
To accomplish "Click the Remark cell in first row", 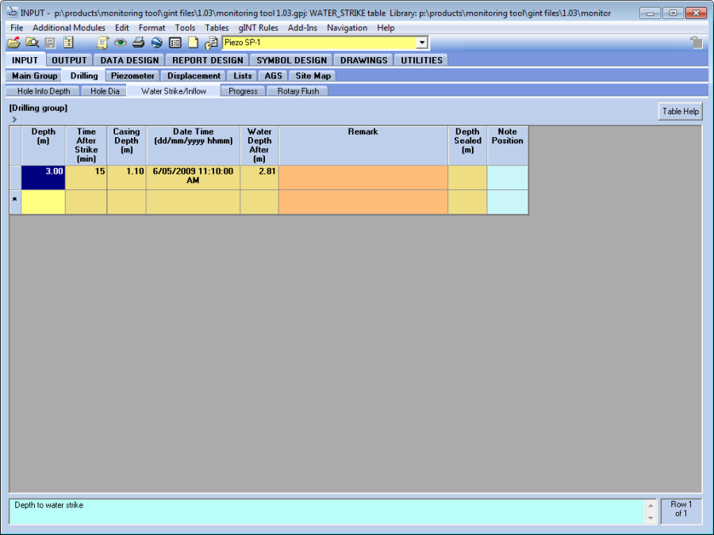I will click(363, 178).
